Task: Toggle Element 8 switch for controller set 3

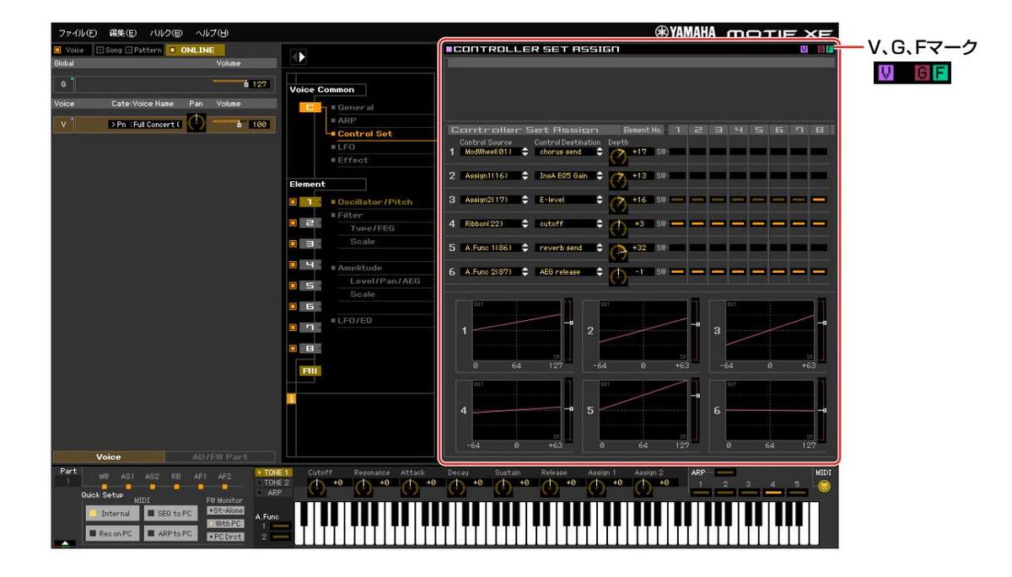Action: coord(819,200)
